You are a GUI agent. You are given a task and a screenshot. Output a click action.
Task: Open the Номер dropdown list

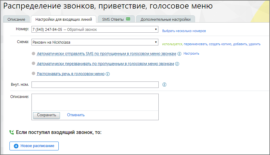95,29
